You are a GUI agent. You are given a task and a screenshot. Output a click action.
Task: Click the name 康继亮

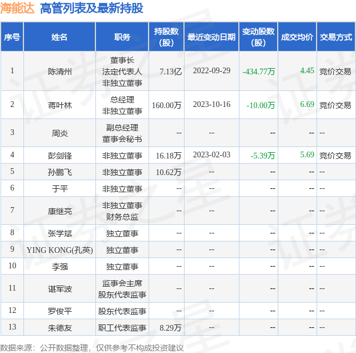click(x=60, y=211)
